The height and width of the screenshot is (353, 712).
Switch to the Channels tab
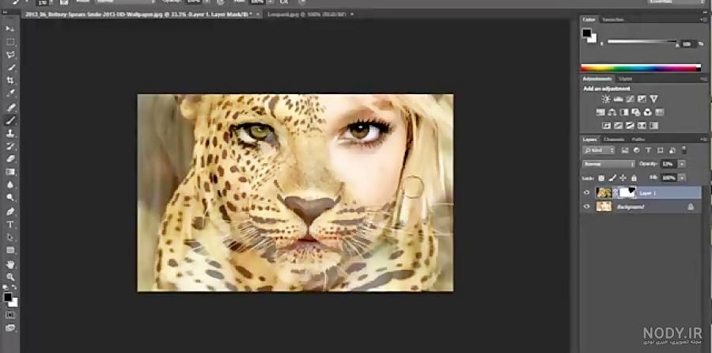point(614,139)
